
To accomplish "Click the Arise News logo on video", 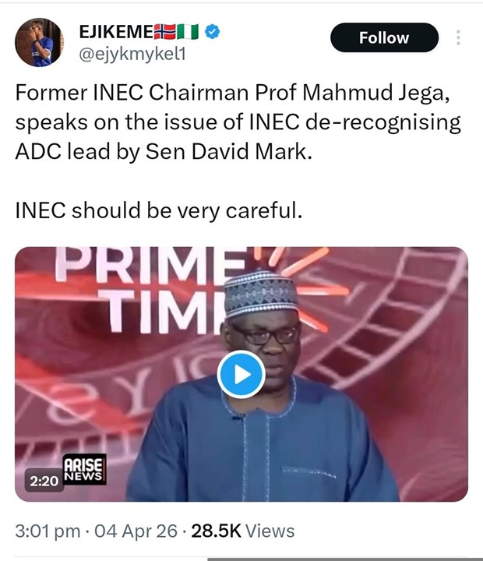I will [84, 471].
